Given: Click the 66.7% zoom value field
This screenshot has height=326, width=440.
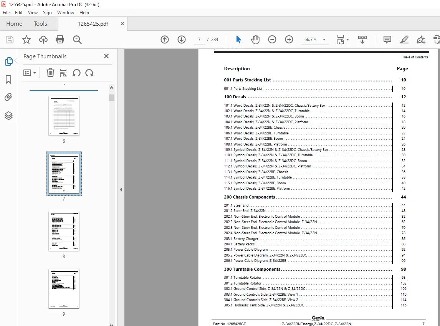Looking at the screenshot, I should tap(310, 40).
